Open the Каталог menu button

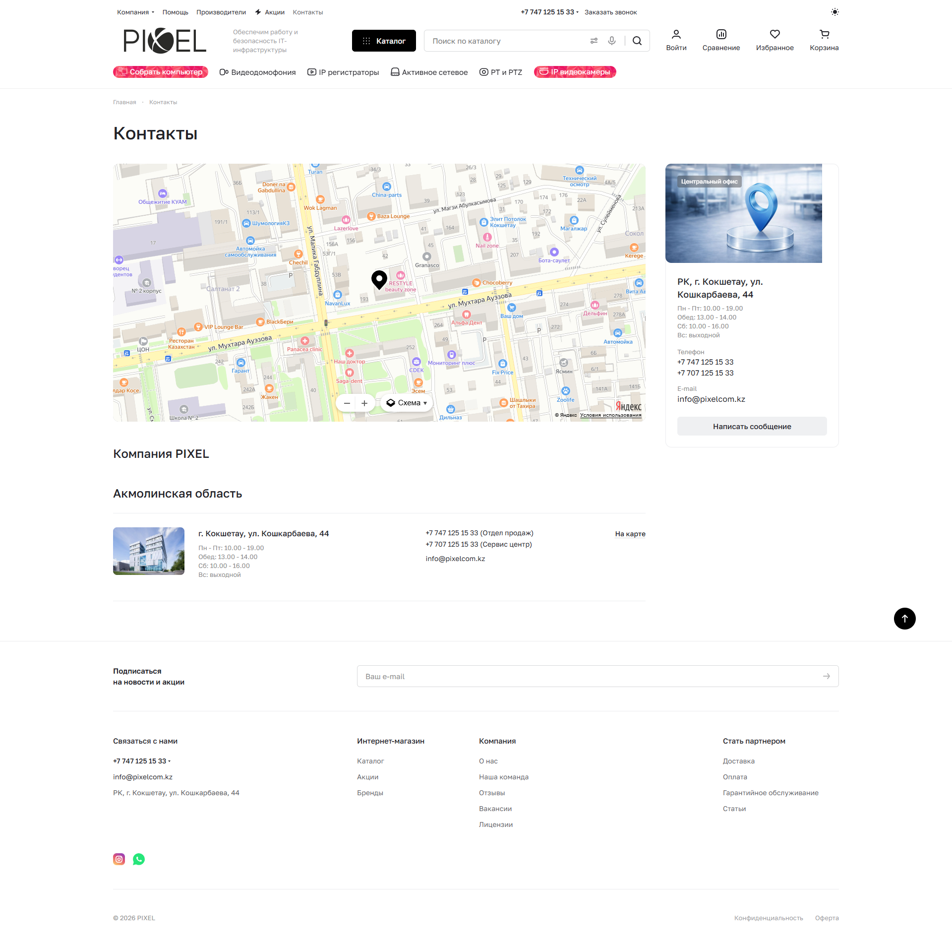coord(384,41)
